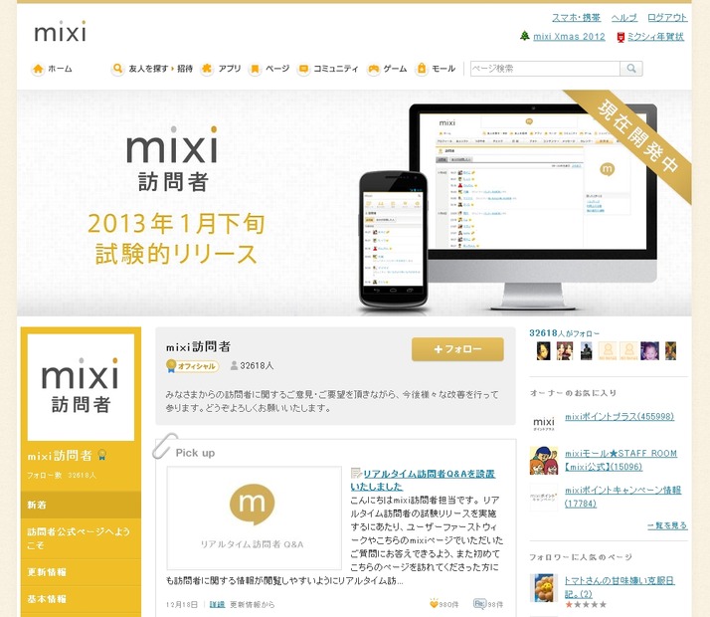Image resolution: width=710 pixels, height=617 pixels.
Task: Click the third follower avatar
Action: point(587,351)
